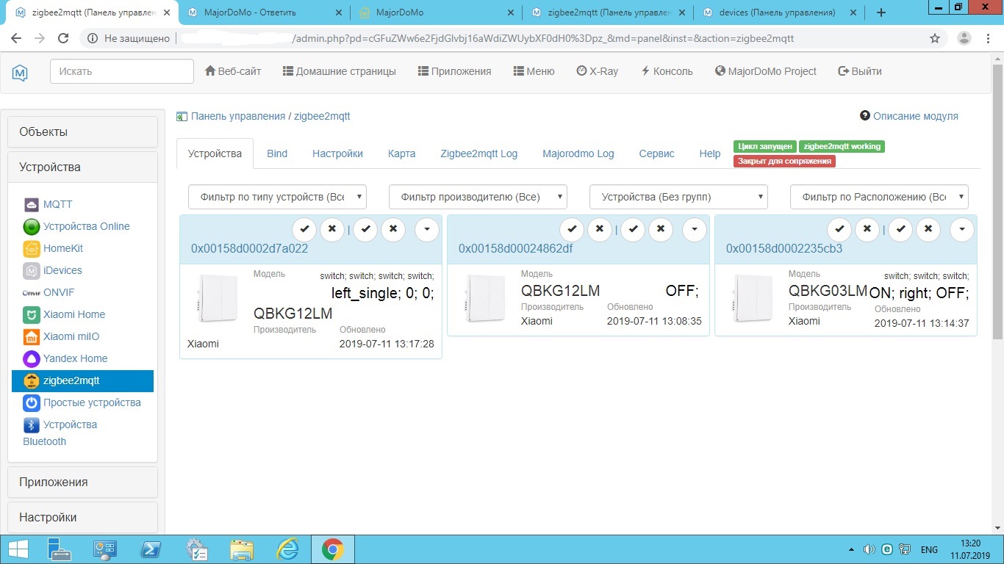Viewport: 1004px width, 564px height.
Task: Switch to the Zigbee2mqtt Log tab
Action: click(x=478, y=153)
